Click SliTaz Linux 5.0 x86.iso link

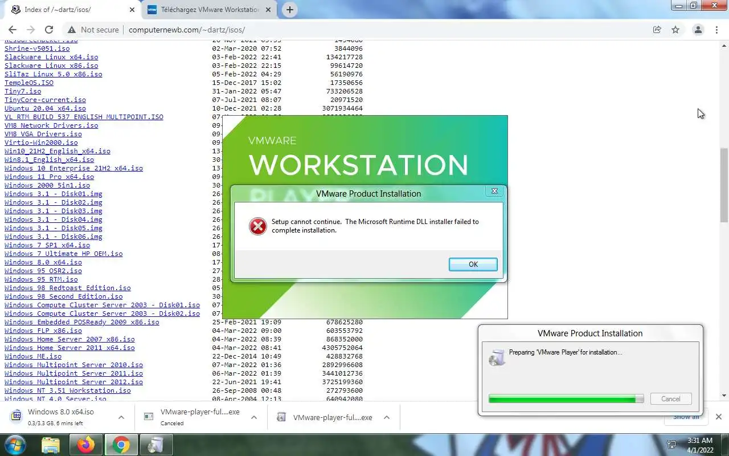click(x=54, y=74)
